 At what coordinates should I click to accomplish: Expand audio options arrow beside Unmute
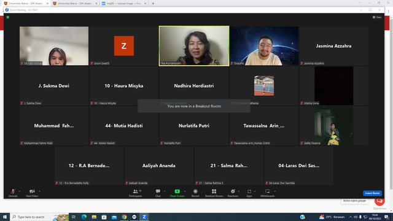20,192
